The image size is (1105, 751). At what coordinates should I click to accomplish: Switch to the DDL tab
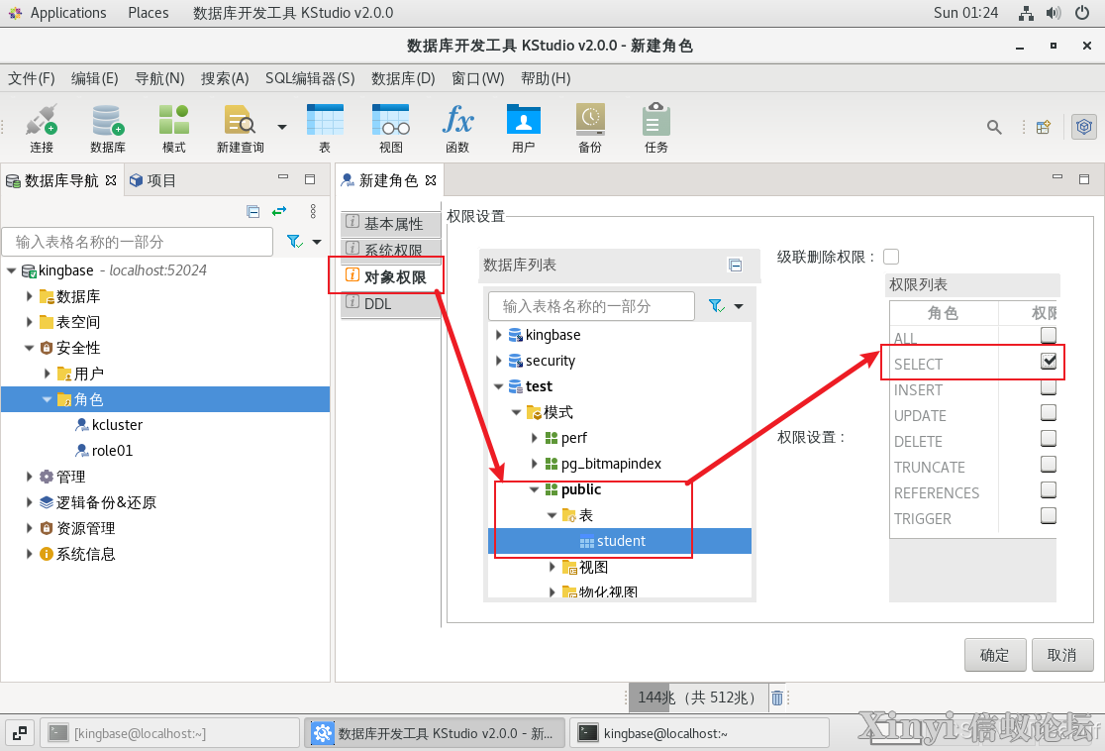391,304
